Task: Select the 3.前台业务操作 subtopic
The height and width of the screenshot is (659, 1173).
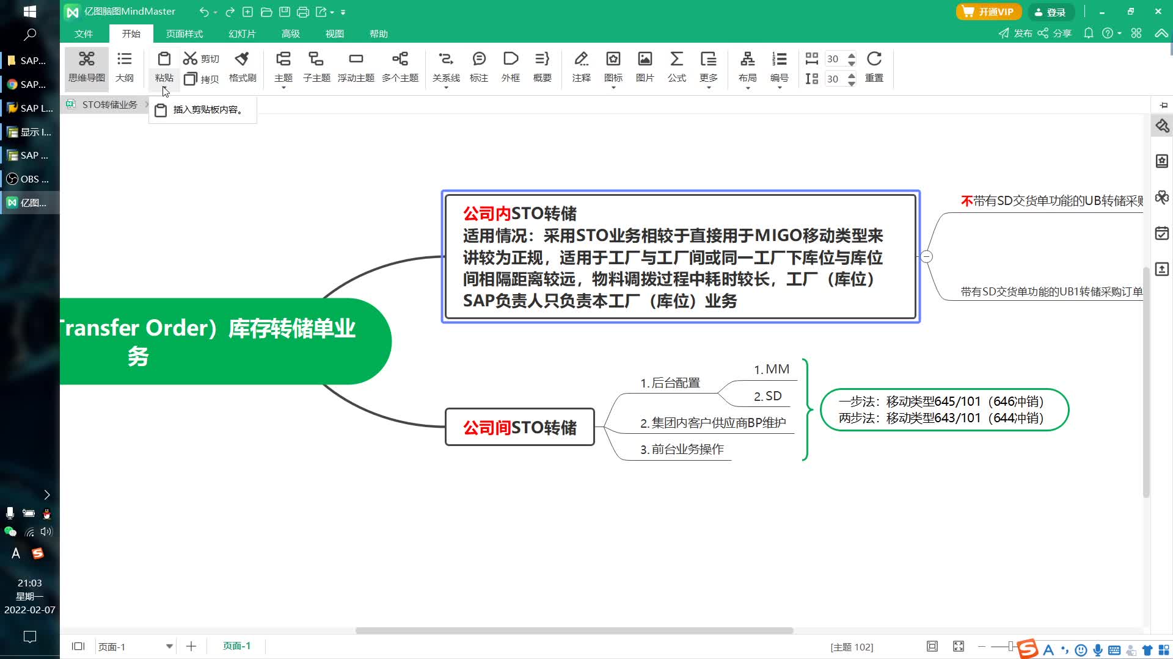Action: coord(682,449)
